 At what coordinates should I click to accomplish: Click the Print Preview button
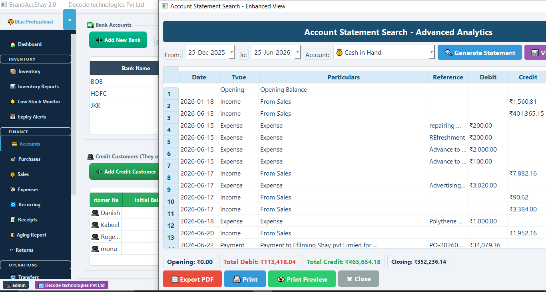coord(301,279)
